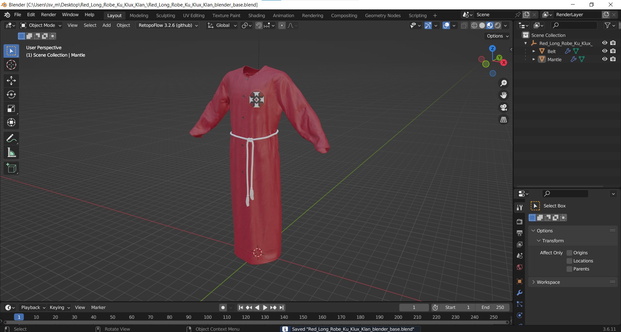This screenshot has height=332, width=621.
Task: Click the zoom magnifier viewport icon
Action: pyautogui.click(x=504, y=83)
